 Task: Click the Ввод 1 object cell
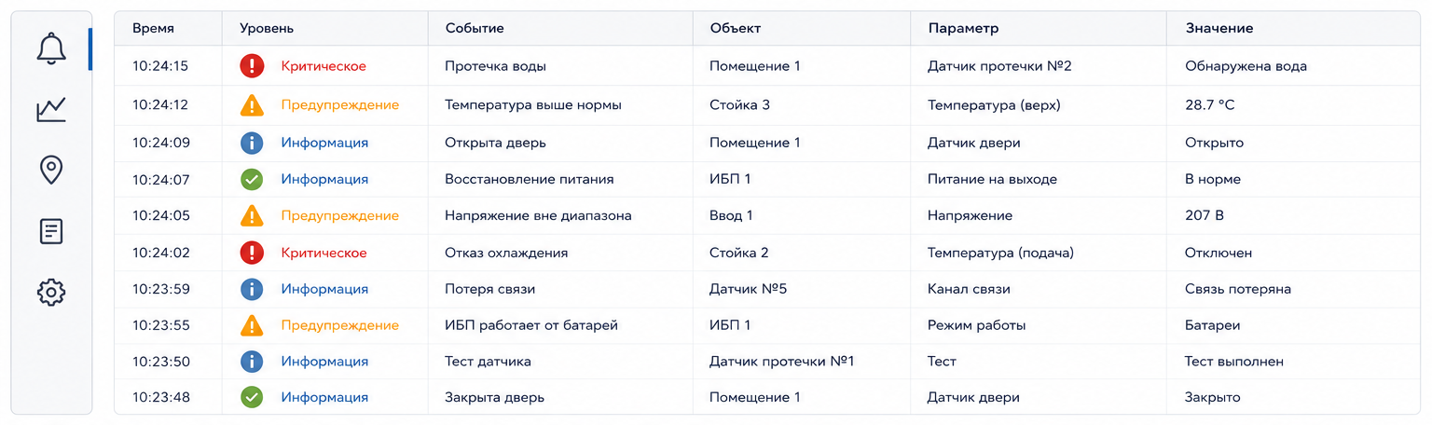tap(731, 215)
